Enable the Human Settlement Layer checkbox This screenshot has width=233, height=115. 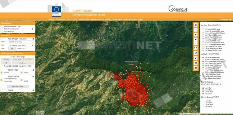[2, 27]
